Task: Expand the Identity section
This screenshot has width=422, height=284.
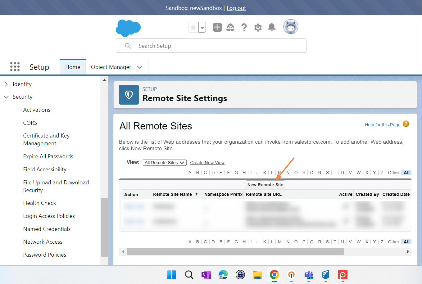Action: pyautogui.click(x=6, y=84)
